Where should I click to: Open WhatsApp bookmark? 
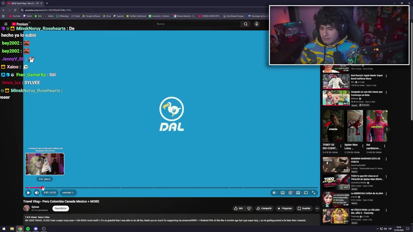point(62,16)
